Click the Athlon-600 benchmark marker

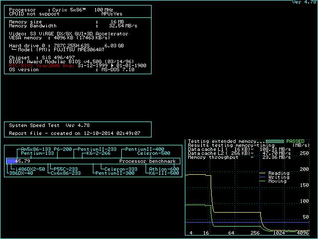(164, 169)
